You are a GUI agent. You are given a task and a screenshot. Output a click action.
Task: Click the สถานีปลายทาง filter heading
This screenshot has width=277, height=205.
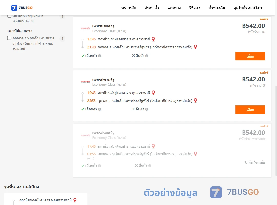pyautogui.click(x=20, y=31)
